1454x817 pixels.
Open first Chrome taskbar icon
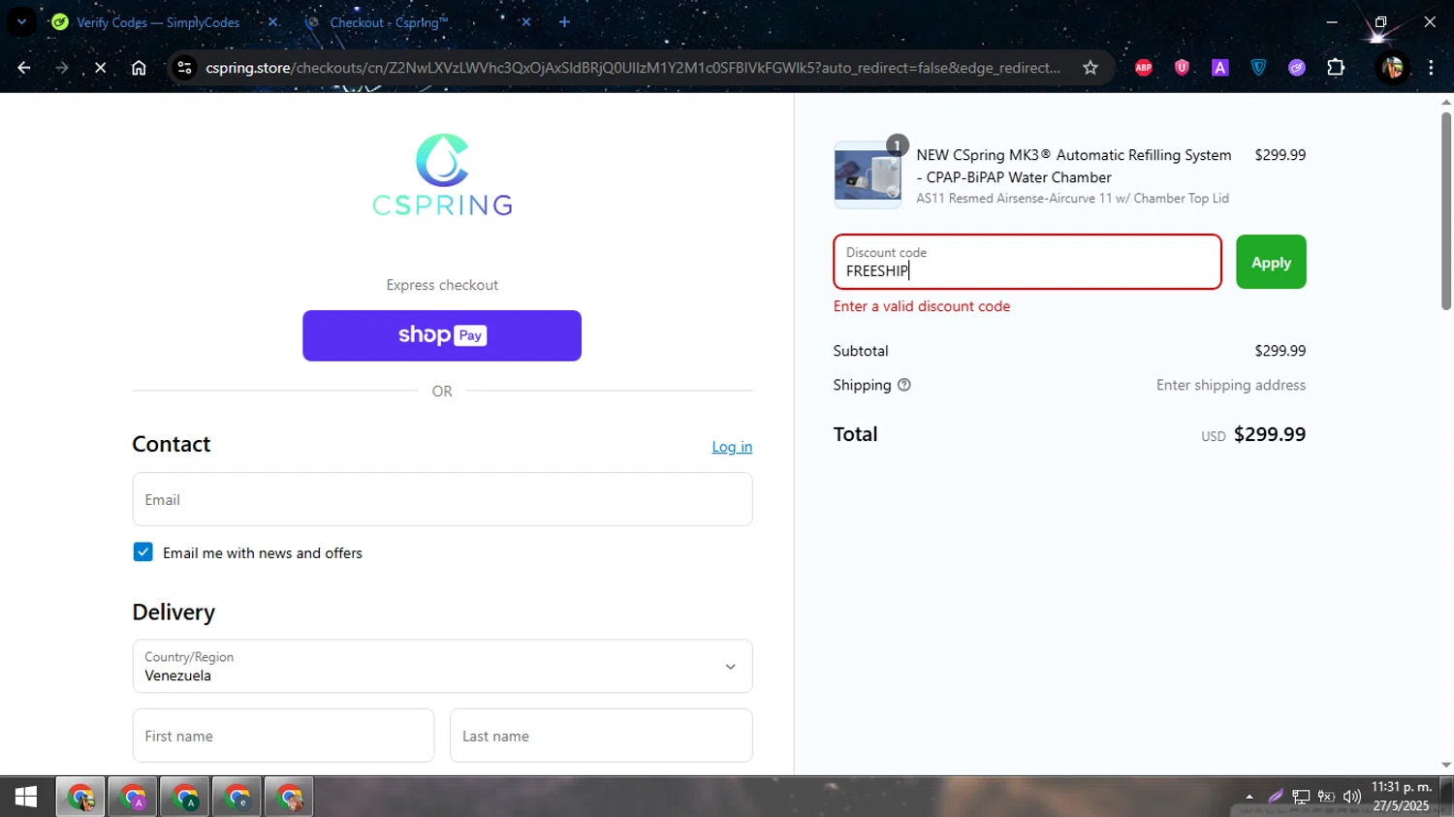pos(80,798)
